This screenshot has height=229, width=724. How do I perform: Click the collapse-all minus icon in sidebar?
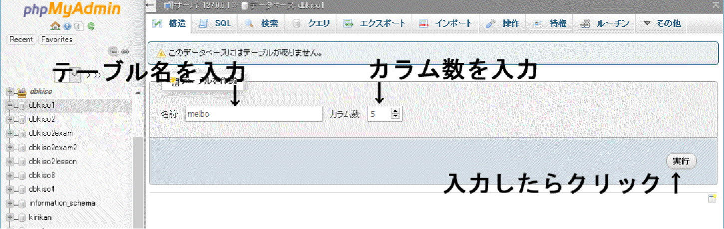click(114, 51)
